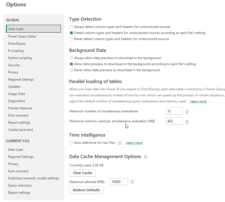Click info icon next to Auto date/time
This screenshot has height=202, width=225.
tap(120, 143)
